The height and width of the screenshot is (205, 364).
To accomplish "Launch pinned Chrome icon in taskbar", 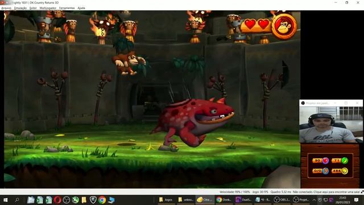I will (x=102, y=200).
